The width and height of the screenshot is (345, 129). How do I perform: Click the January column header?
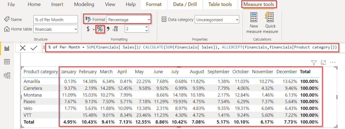(x=68, y=72)
